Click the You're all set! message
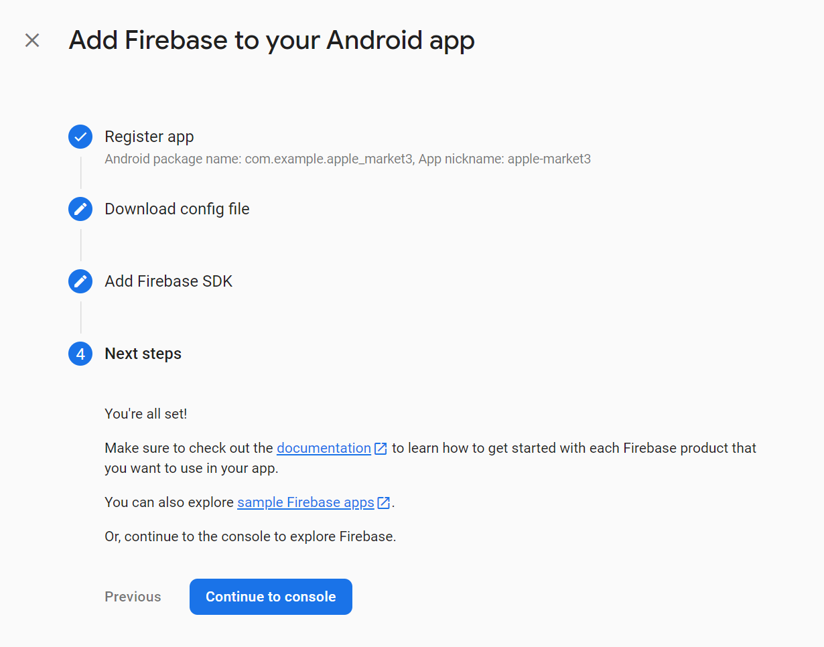Screen dimensions: 824x647 click(x=146, y=414)
